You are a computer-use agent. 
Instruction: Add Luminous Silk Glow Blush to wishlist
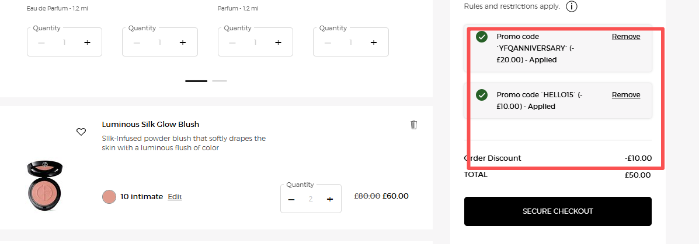pos(81,132)
